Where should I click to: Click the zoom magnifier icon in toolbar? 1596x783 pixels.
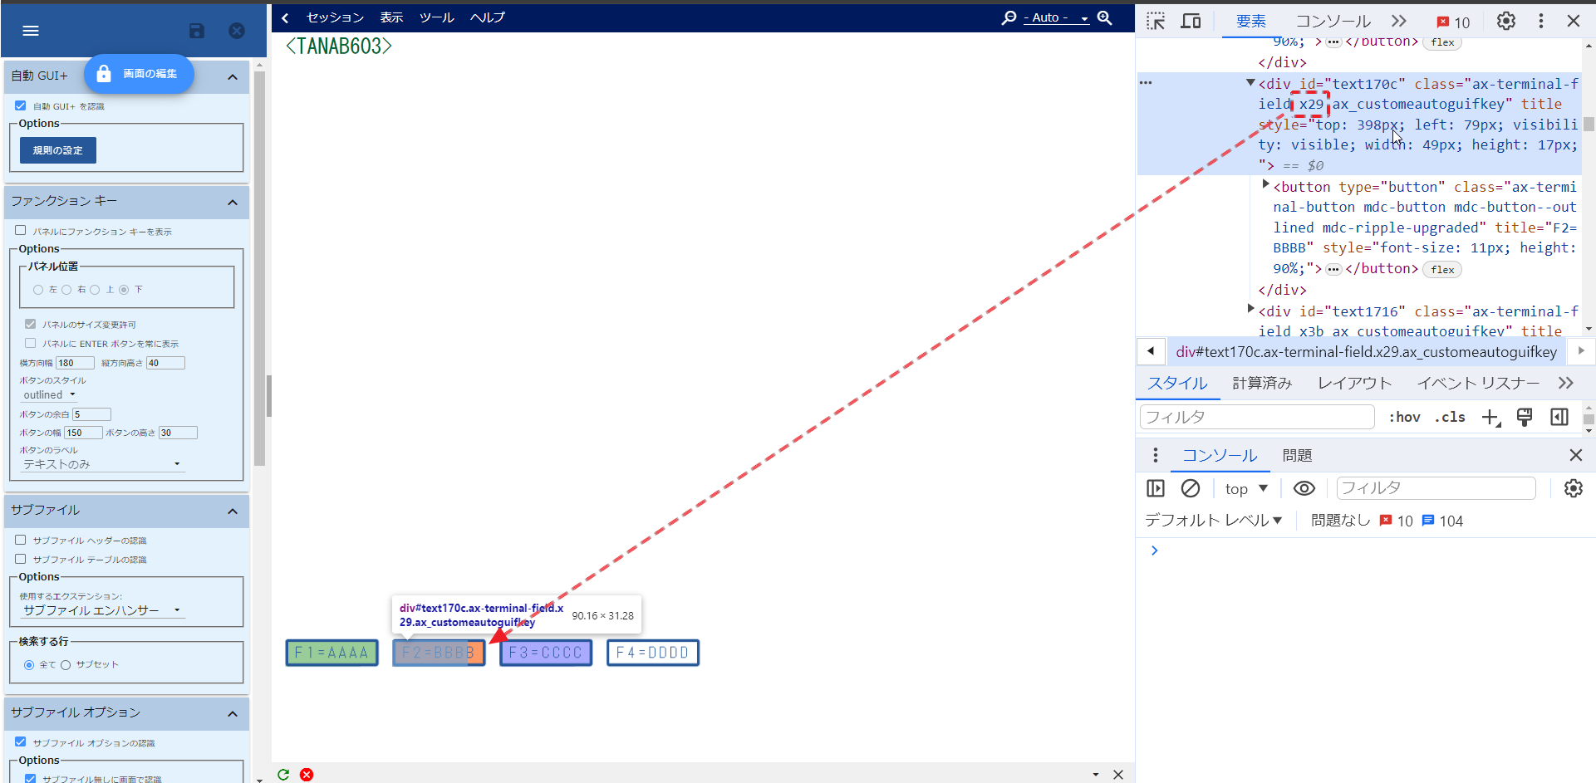(1104, 17)
